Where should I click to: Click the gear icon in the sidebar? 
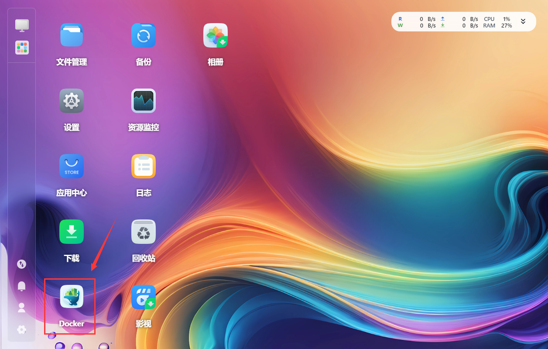pos(21,329)
